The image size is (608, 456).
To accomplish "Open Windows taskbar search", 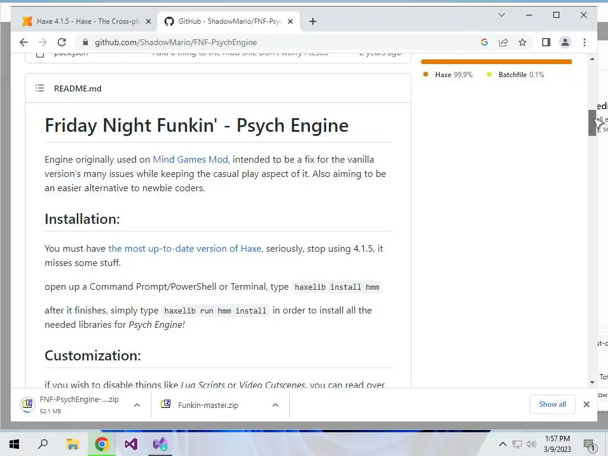I will (x=43, y=444).
